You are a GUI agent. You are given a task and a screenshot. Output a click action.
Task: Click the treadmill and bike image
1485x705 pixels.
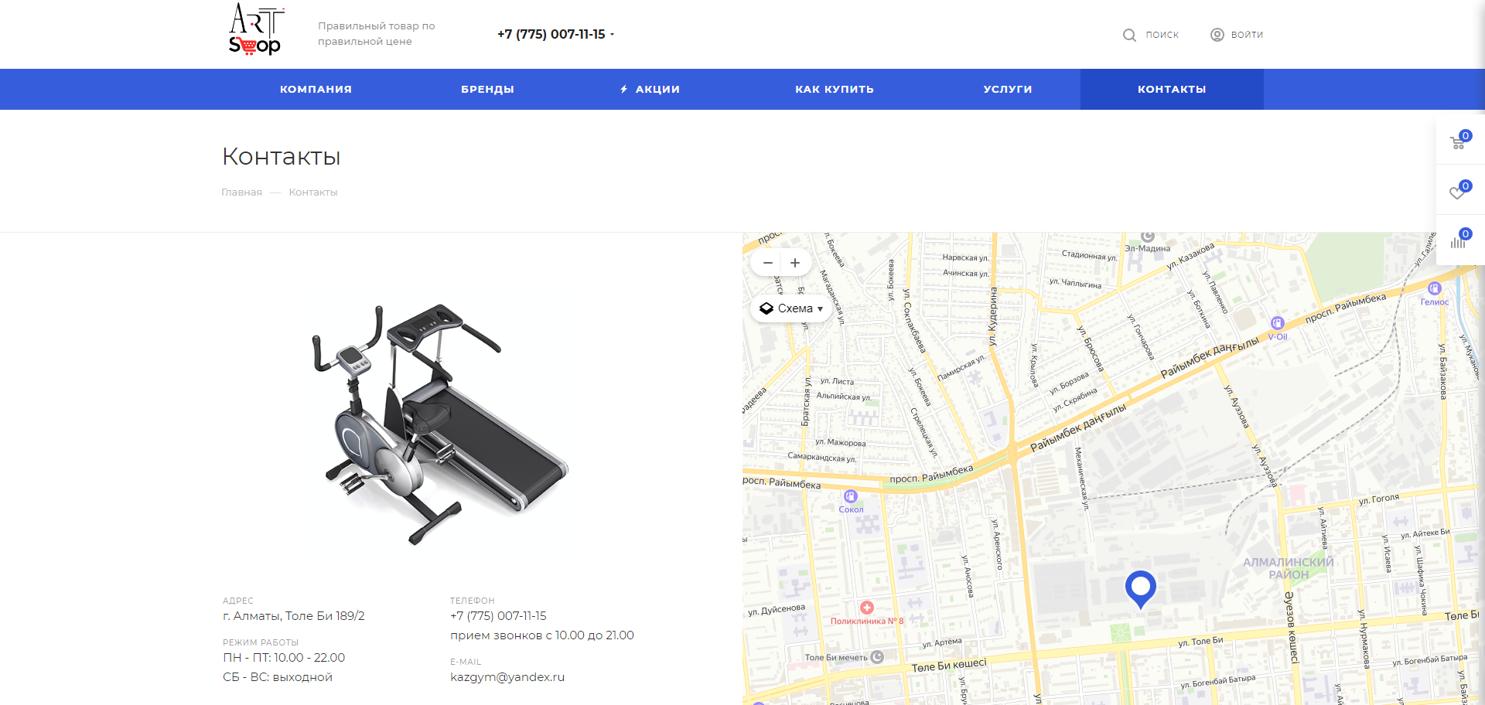441,424
